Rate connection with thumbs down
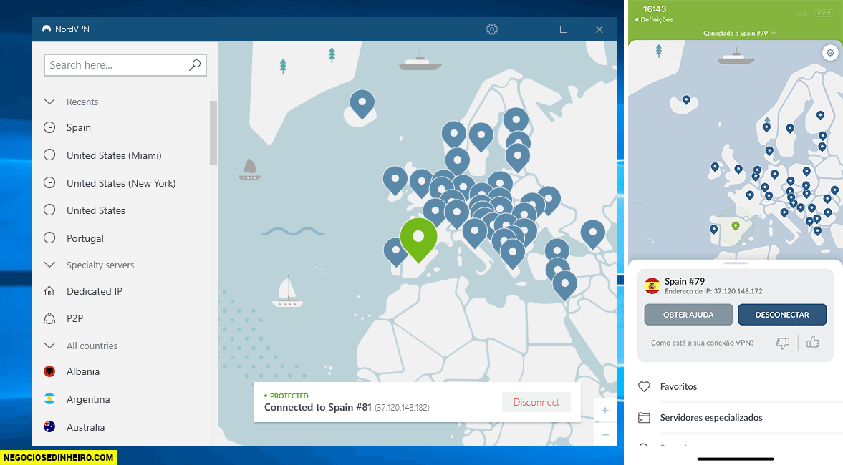 point(783,343)
